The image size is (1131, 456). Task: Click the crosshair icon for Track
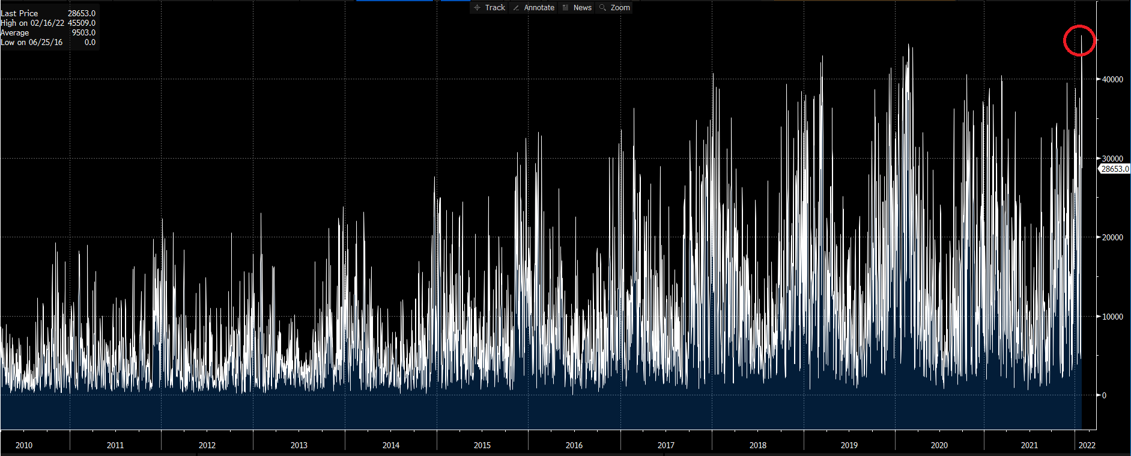[477, 8]
